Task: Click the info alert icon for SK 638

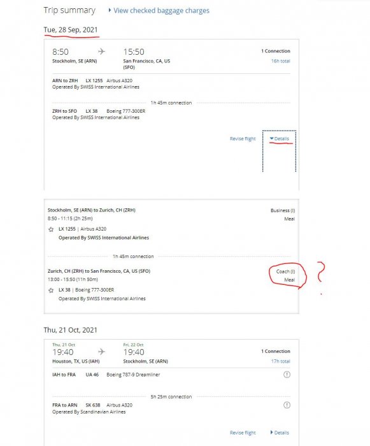Action: pyautogui.click(x=287, y=405)
